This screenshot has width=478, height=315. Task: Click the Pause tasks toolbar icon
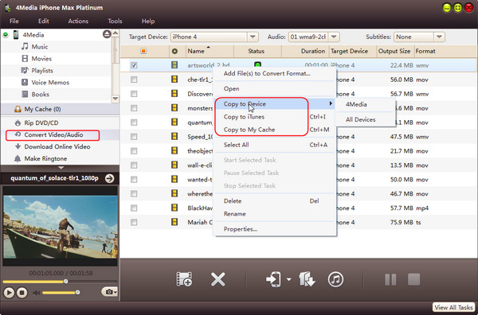[x=390, y=279]
